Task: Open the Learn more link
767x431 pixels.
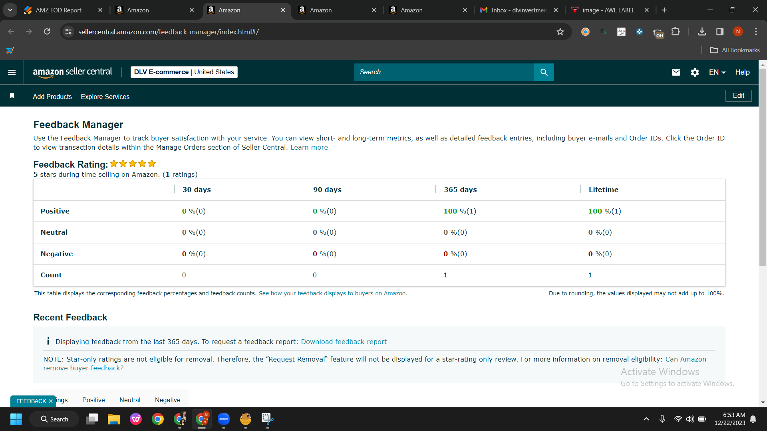Action: click(309, 147)
